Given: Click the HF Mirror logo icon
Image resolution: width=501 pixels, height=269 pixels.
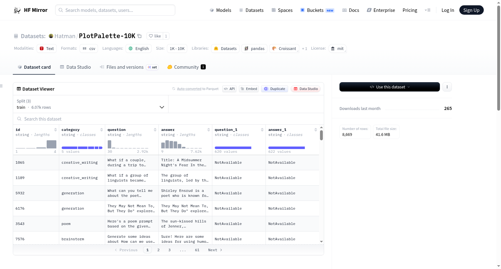Looking at the screenshot, I should (x=17, y=10).
